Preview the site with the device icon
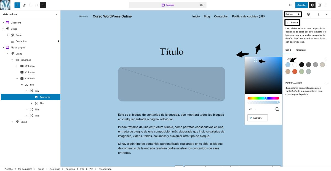The height and width of the screenshot is (171, 331). (291, 5)
